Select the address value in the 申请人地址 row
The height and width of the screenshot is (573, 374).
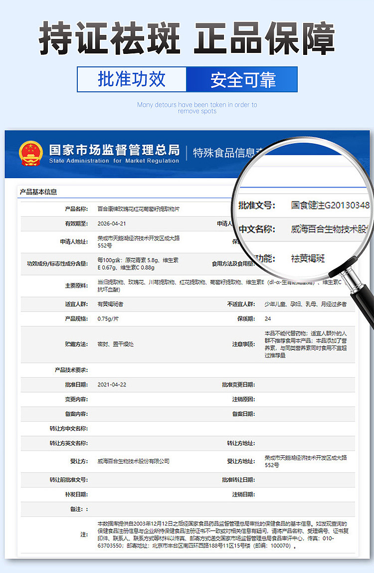click(139, 242)
